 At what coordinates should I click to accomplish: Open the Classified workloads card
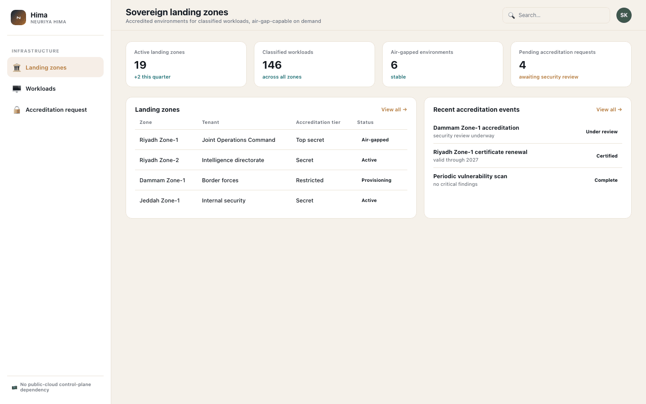tap(314, 64)
